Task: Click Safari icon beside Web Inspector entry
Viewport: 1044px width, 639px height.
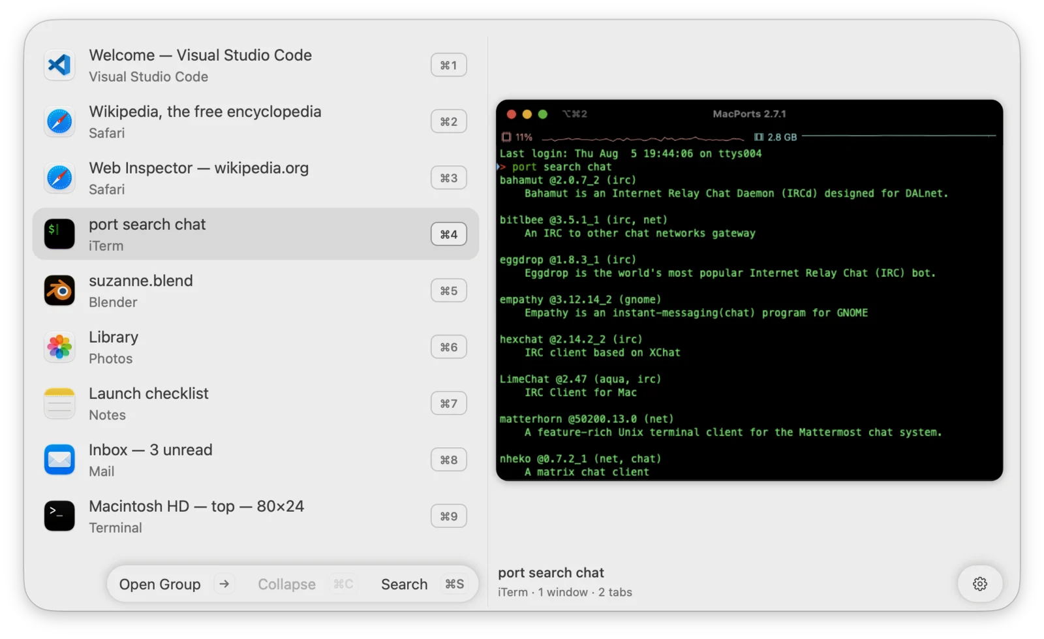Action: tap(59, 178)
